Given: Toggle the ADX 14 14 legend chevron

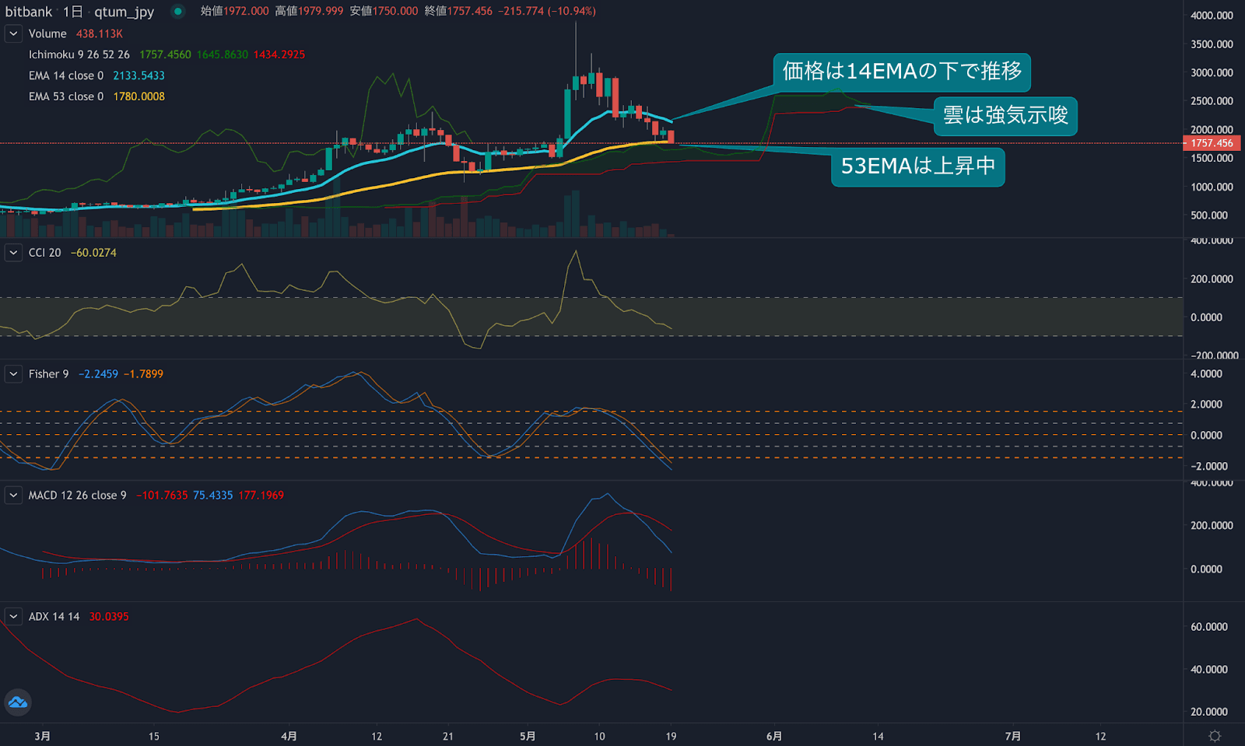Looking at the screenshot, I should click(13, 617).
